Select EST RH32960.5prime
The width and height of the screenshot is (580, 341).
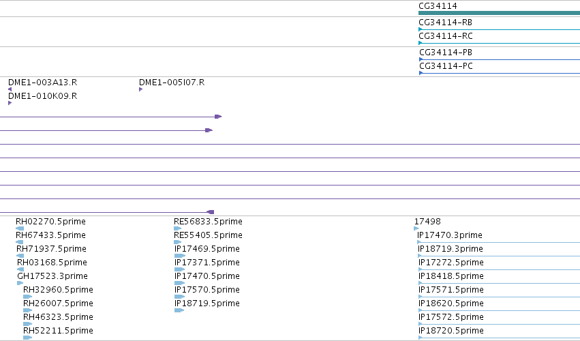click(58, 290)
